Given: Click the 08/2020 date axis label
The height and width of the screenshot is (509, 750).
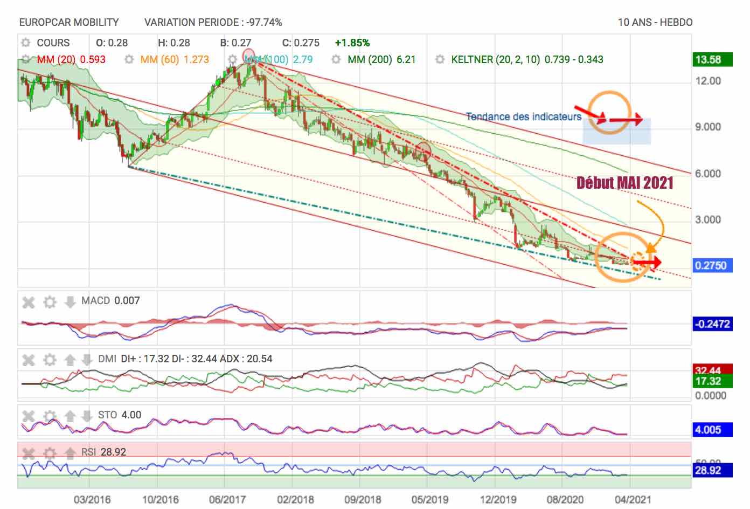Looking at the screenshot, I should pyautogui.click(x=565, y=499).
